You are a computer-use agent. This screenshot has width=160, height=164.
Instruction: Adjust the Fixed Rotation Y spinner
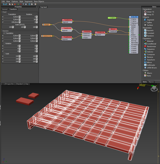click(37, 19)
